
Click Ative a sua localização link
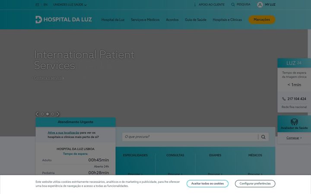point(63,133)
